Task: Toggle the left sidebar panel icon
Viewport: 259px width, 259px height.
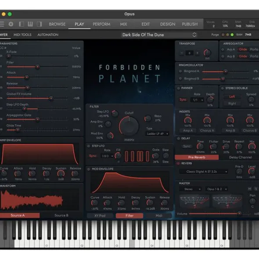Action: tap(22, 24)
